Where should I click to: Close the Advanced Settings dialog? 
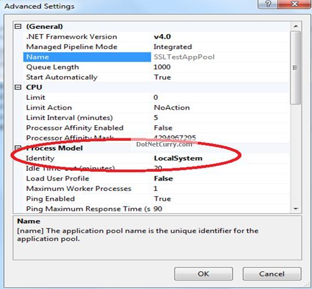point(295,4)
